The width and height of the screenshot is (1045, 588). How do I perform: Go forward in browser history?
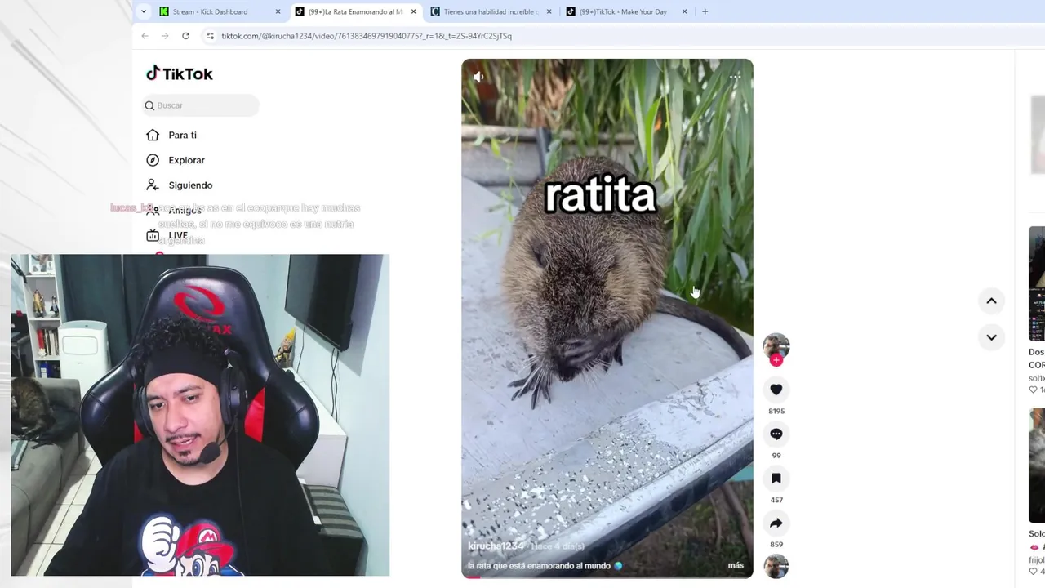click(165, 36)
